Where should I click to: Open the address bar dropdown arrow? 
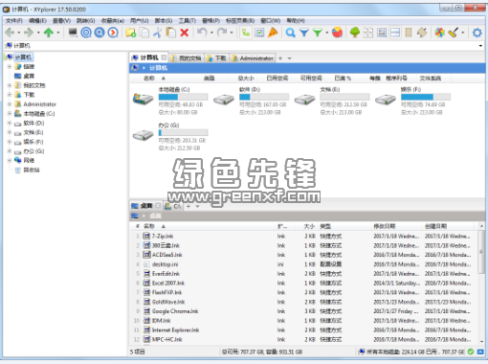tap(480, 46)
